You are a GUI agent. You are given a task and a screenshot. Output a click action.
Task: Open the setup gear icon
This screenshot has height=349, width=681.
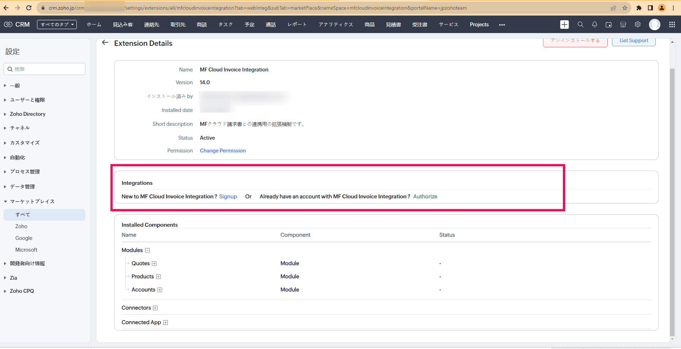(x=638, y=25)
